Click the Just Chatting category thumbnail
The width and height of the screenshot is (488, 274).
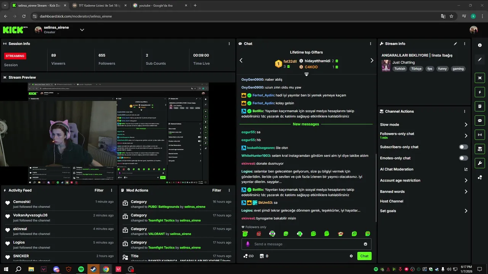click(386, 66)
